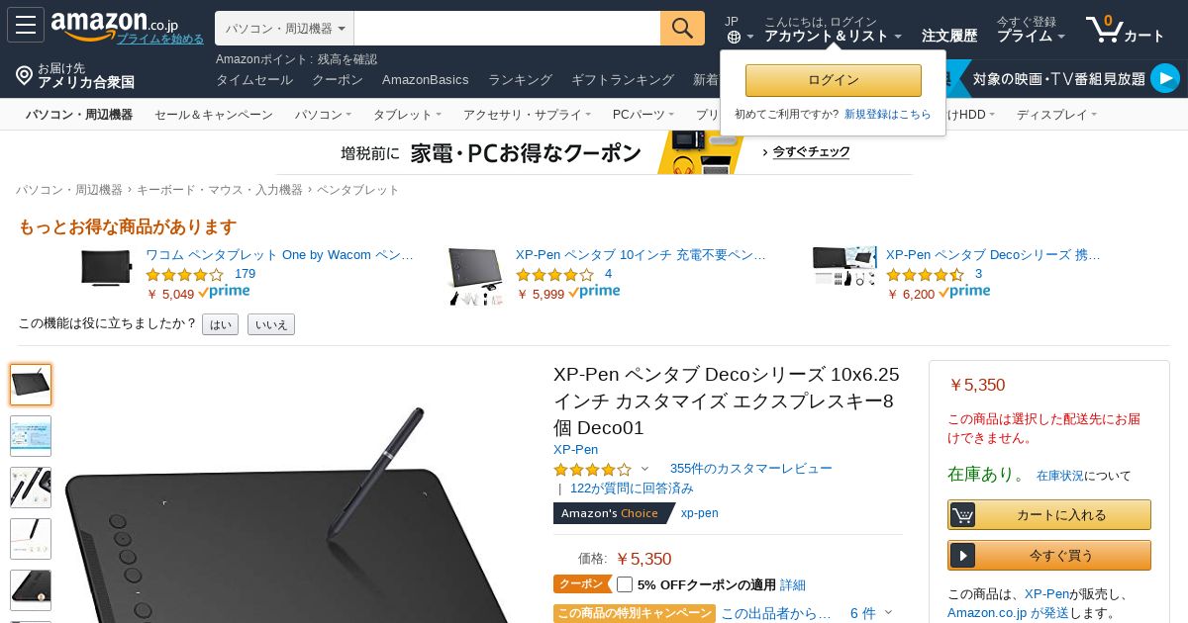The height and width of the screenshot is (623, 1188).
Task: Click the Amazon.co.jp logo
Action: [114, 23]
